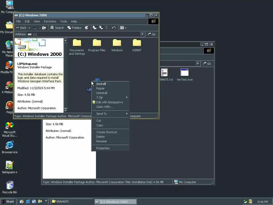Click Go next to the C:\ address

click(x=152, y=34)
